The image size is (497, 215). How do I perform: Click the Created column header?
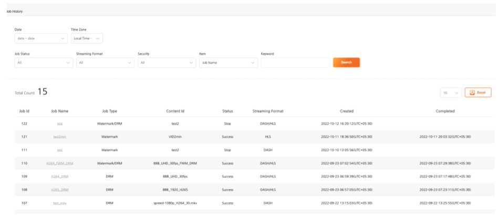[x=346, y=111]
